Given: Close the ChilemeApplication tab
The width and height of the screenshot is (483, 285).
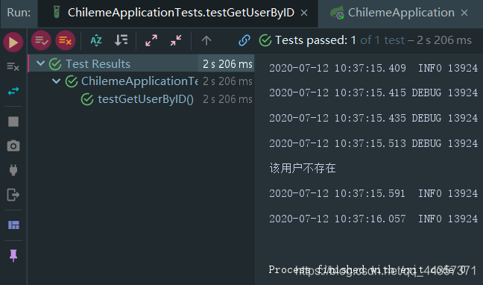Looking at the screenshot, I should pos(464,13).
